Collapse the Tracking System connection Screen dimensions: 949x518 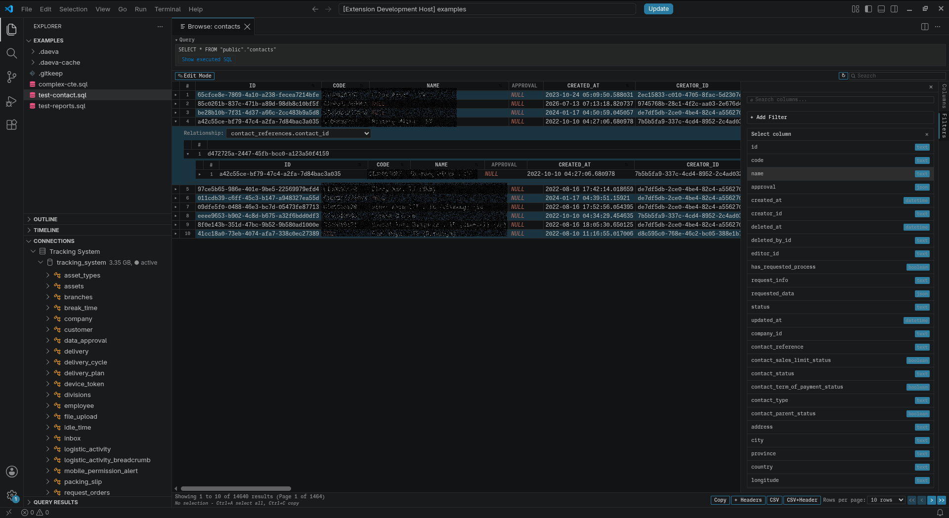(x=33, y=252)
